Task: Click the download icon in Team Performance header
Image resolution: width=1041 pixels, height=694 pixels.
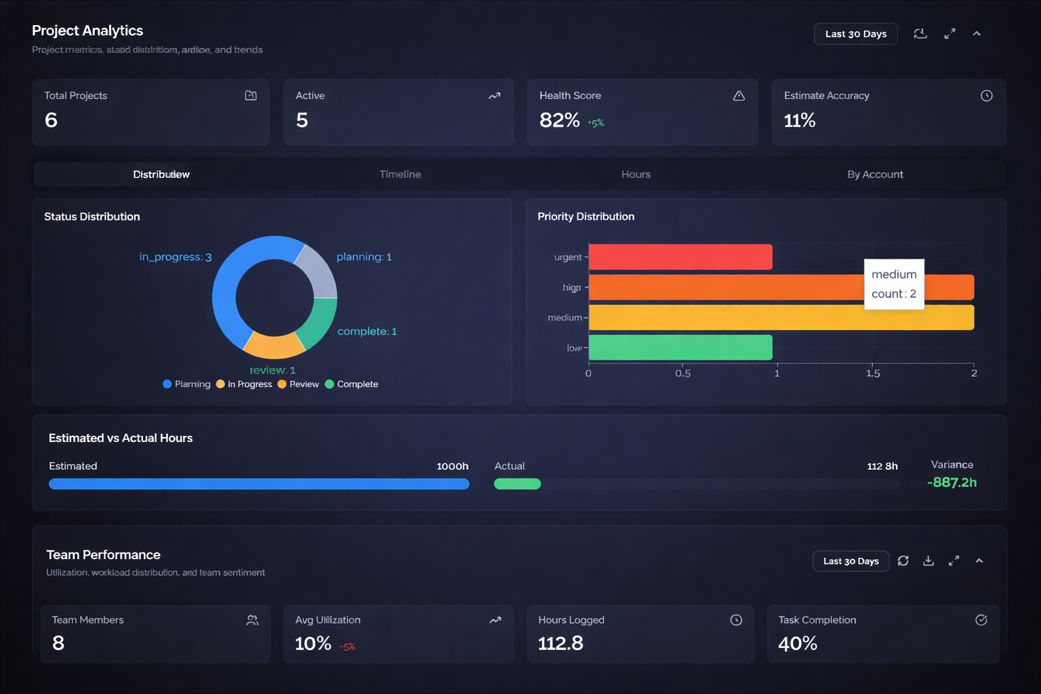Action: pos(928,561)
